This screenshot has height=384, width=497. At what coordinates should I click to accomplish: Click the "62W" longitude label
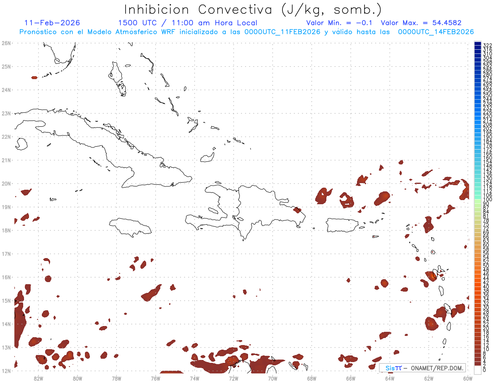(x=429, y=379)
